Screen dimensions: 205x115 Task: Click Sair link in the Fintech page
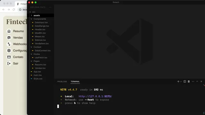pos(16,64)
